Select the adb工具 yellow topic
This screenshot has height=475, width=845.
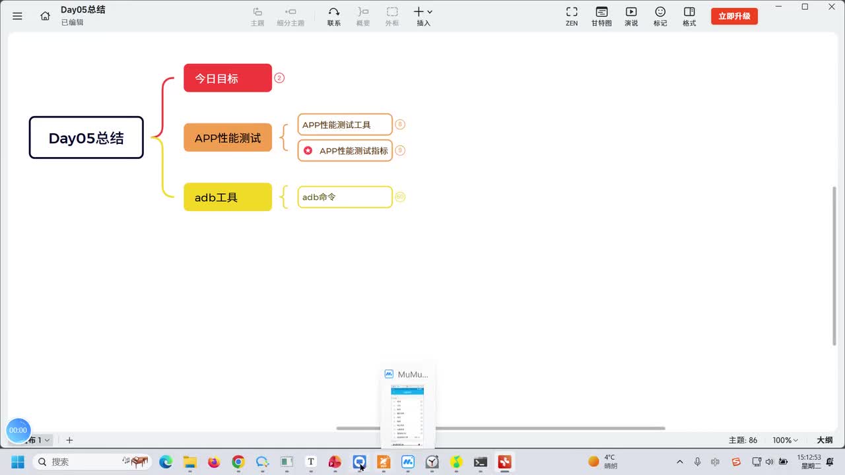[x=228, y=197]
